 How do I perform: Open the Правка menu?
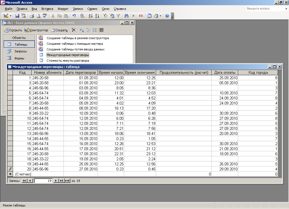pos(22,9)
